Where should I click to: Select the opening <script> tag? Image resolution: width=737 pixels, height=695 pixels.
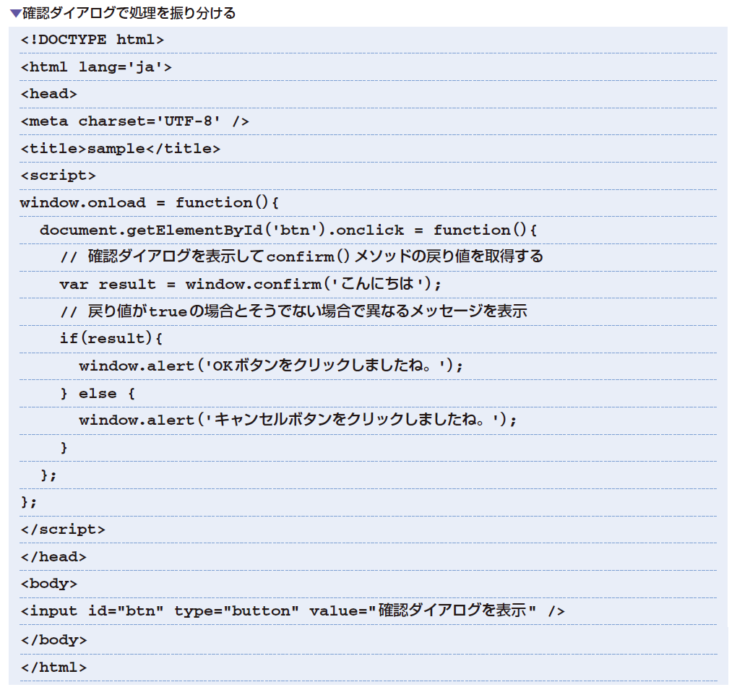(61, 176)
